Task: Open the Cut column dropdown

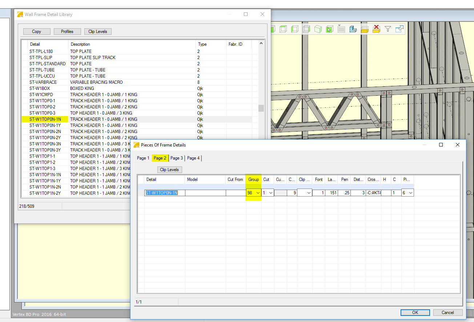Action: (271, 193)
